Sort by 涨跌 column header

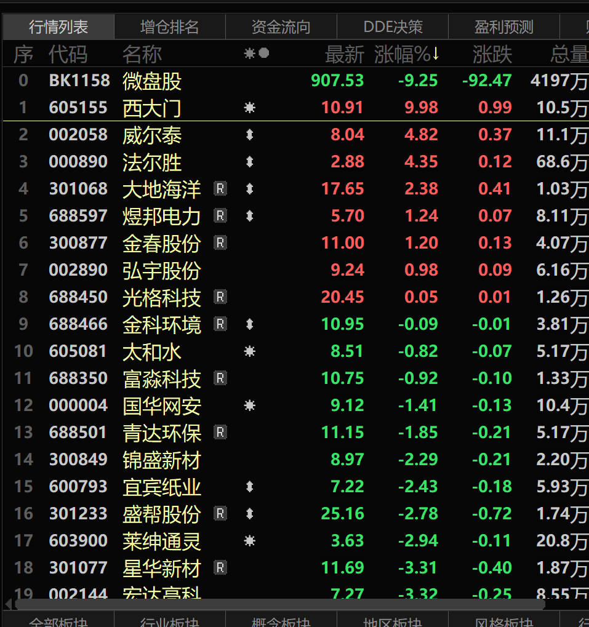pos(492,54)
